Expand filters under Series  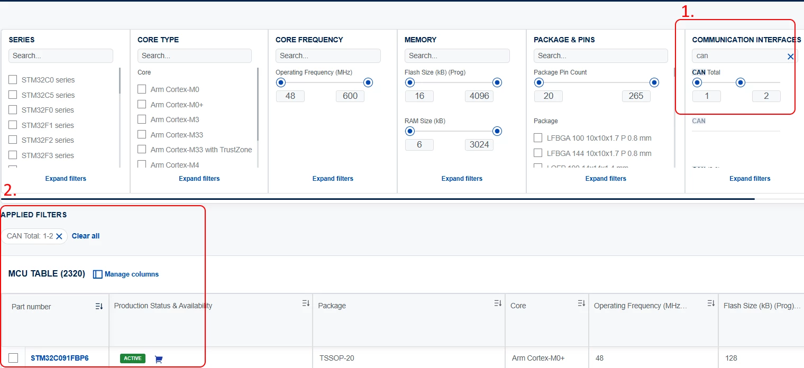(66, 179)
